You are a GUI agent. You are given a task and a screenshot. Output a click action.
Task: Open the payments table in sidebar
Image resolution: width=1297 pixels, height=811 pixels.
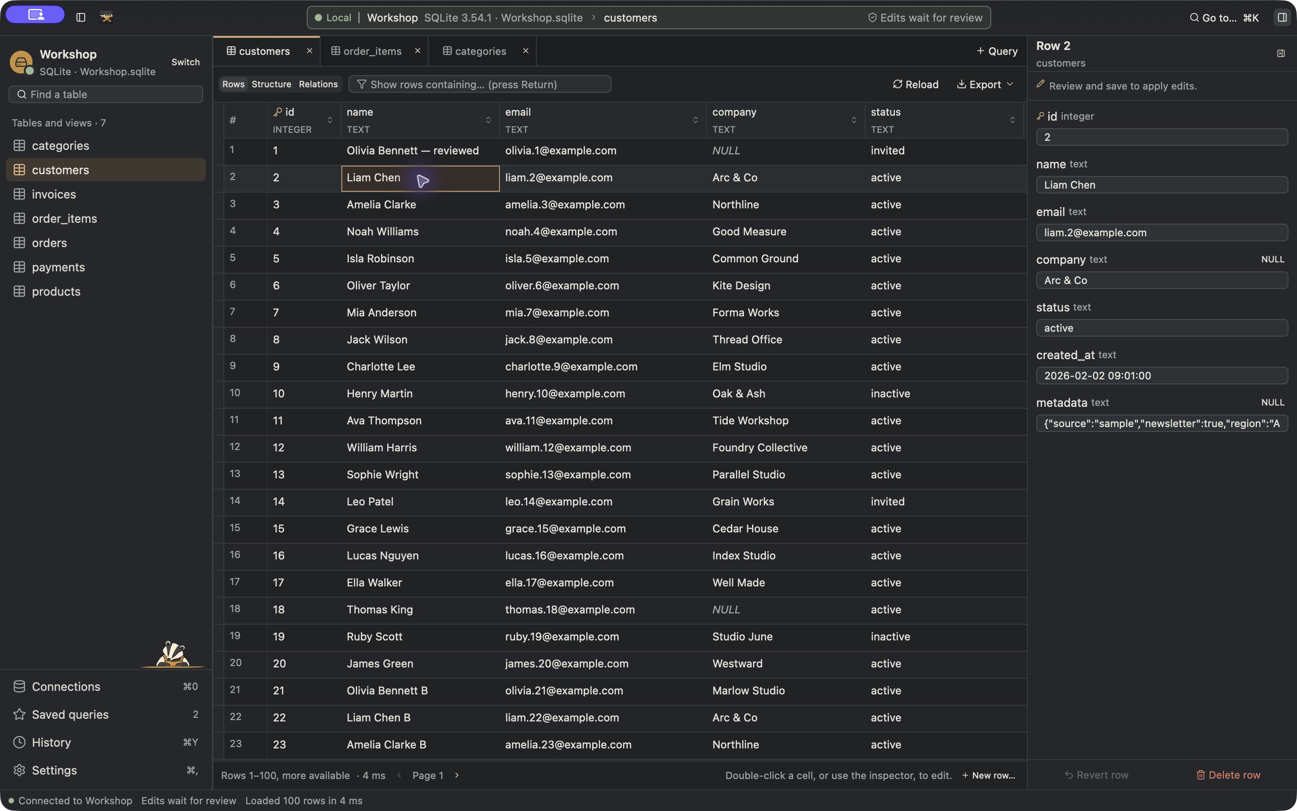pos(106,267)
